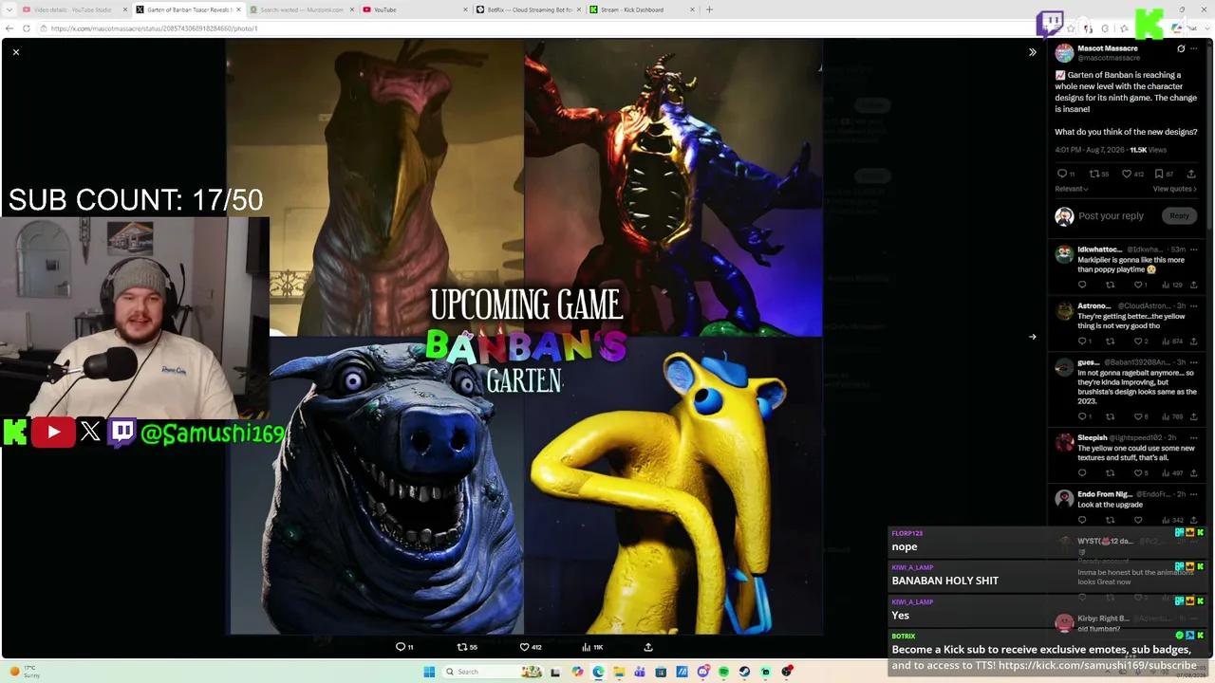Reply to the Markiplier comment
Image resolution: width=1215 pixels, height=683 pixels.
click(x=1082, y=285)
